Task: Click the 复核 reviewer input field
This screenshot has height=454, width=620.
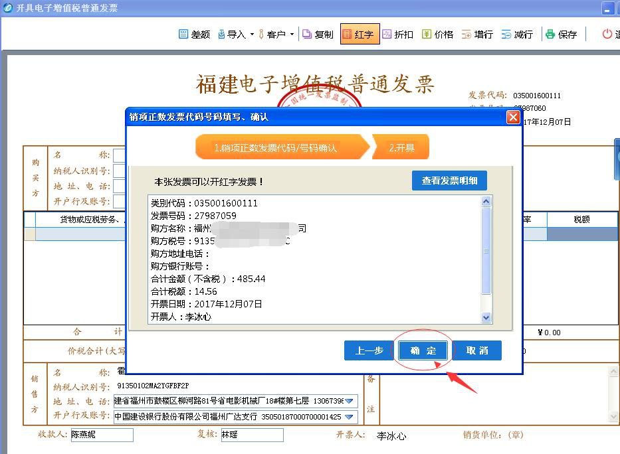Action: pyautogui.click(x=251, y=435)
